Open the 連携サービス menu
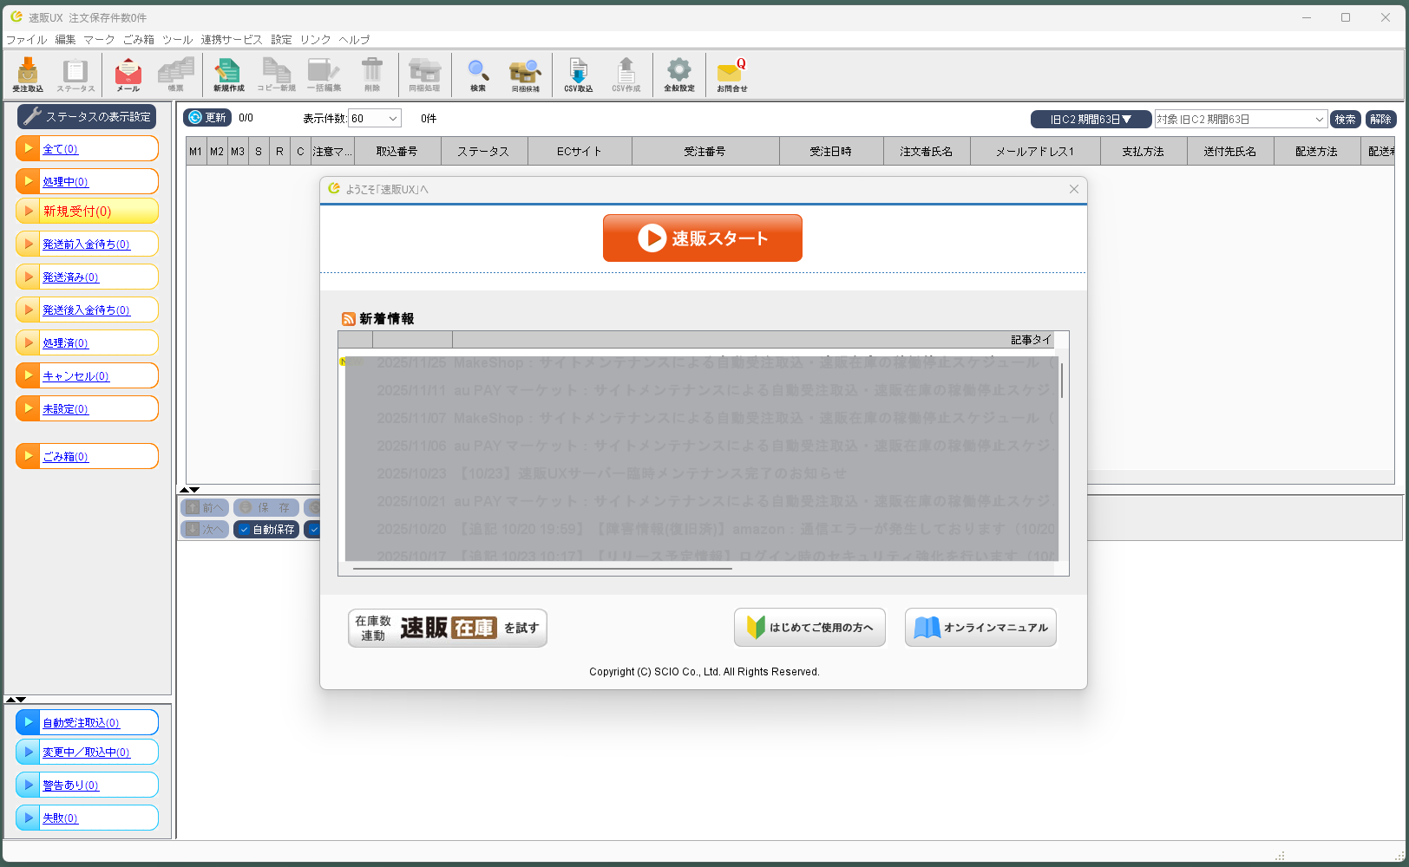The height and width of the screenshot is (867, 1409). click(x=231, y=40)
